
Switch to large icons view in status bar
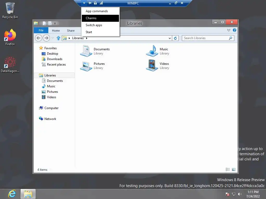tap(234, 169)
